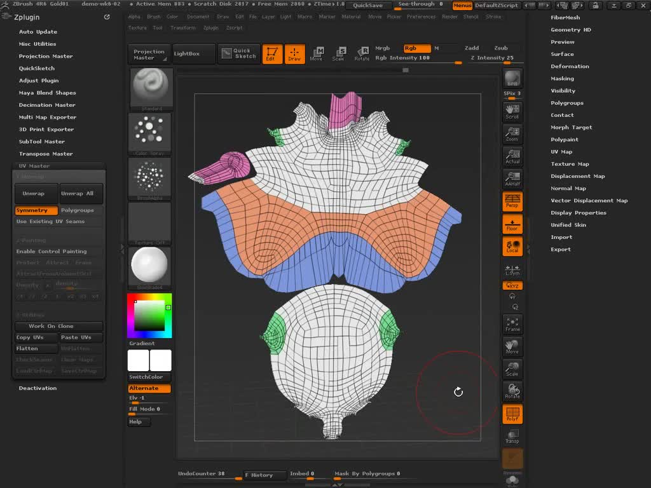The image size is (651, 488).
Task: Toggle XYZ rotation mode
Action: [512, 285]
